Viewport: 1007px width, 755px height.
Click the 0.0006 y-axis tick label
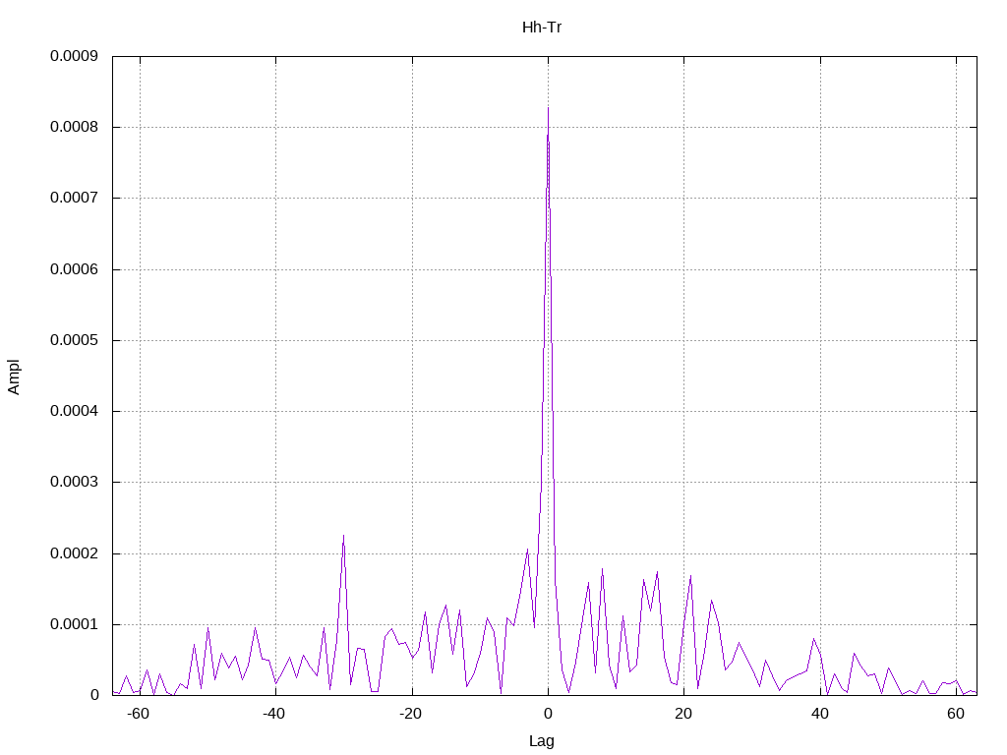[x=75, y=269]
